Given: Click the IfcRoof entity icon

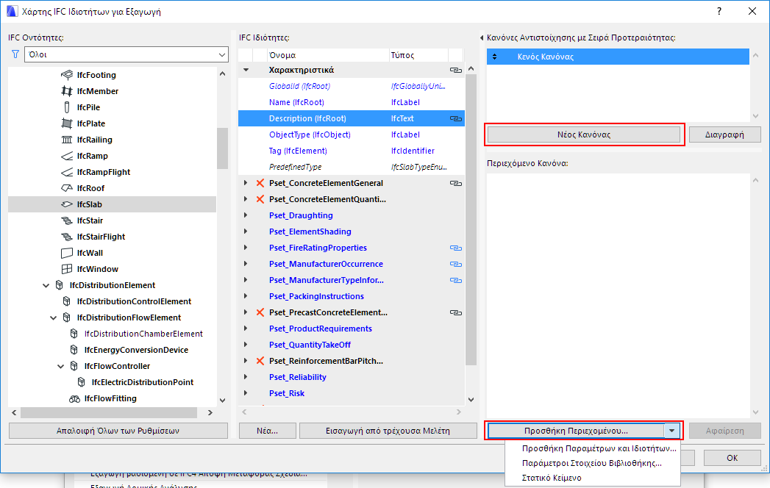Looking at the screenshot, I should [67, 188].
